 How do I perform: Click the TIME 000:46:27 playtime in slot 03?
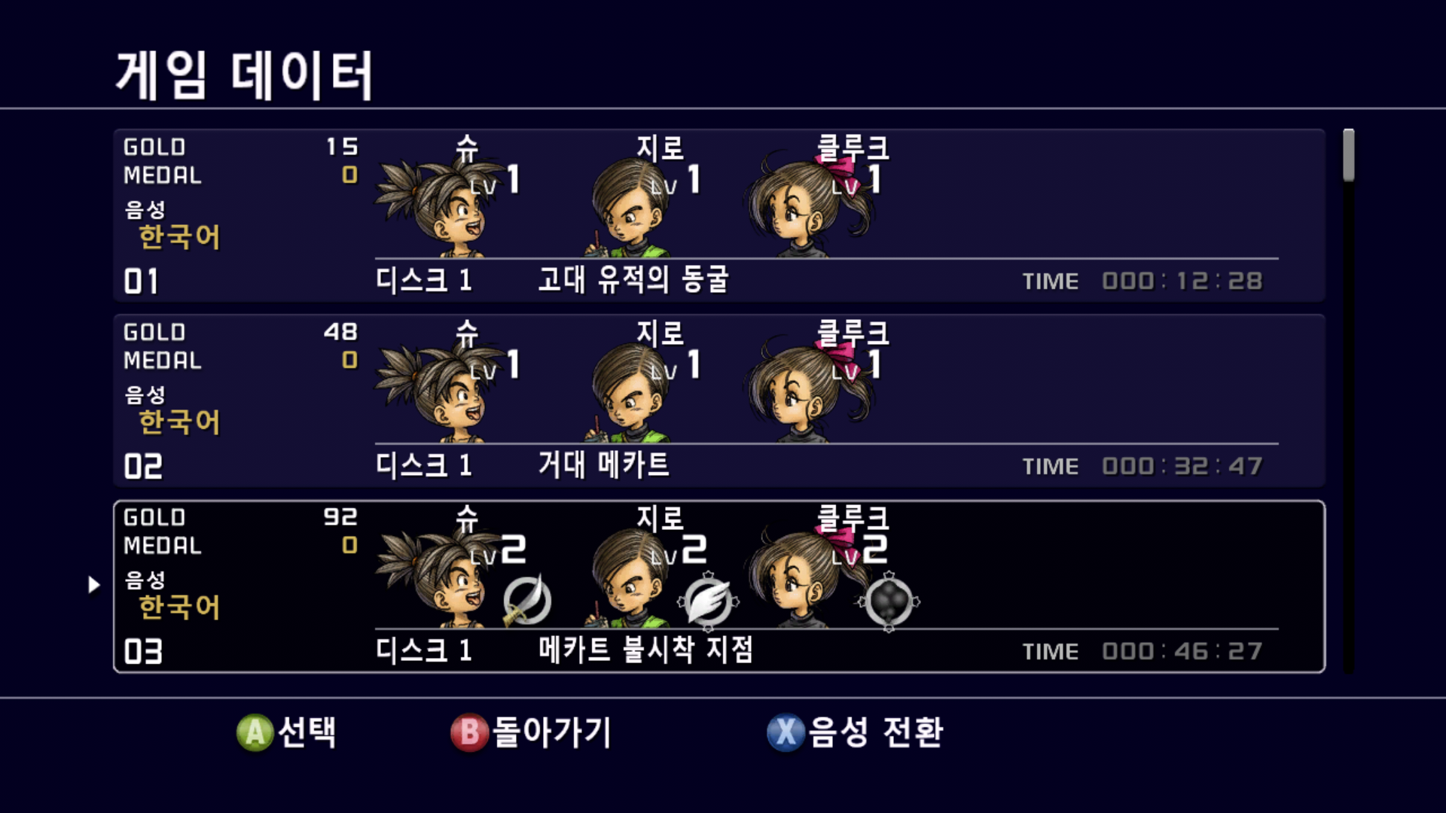pos(1142,651)
